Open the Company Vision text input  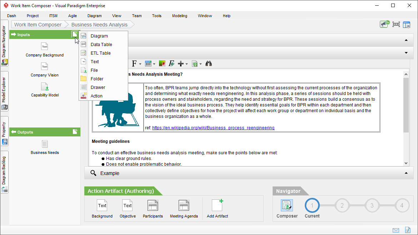45,70
